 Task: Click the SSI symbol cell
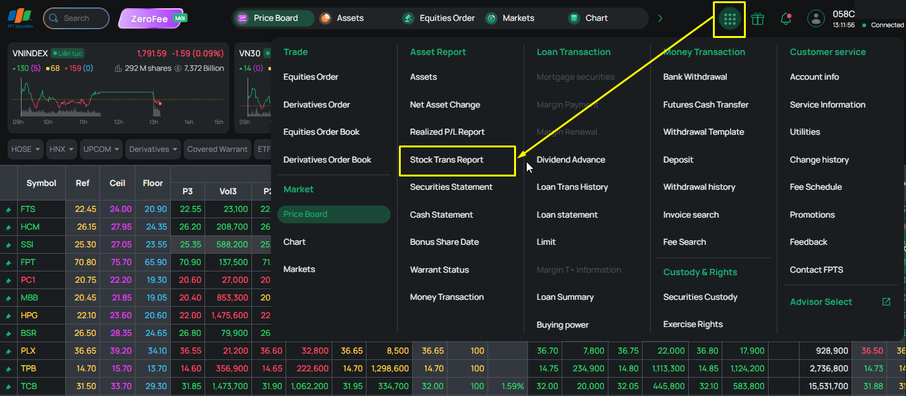coord(41,245)
